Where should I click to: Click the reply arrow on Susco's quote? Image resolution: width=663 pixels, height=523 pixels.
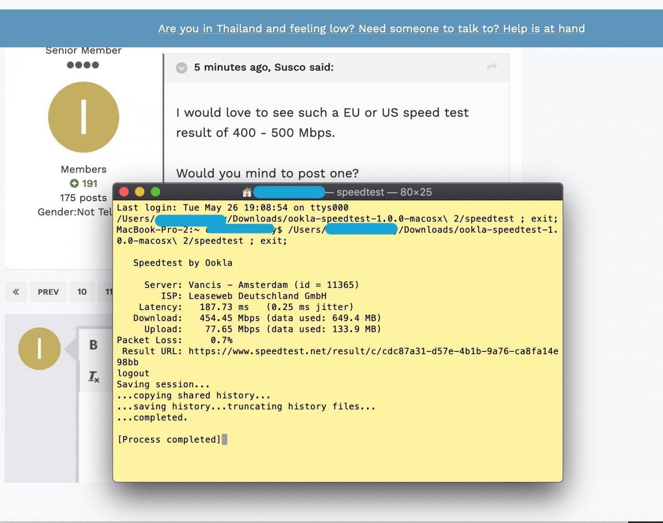tap(492, 67)
